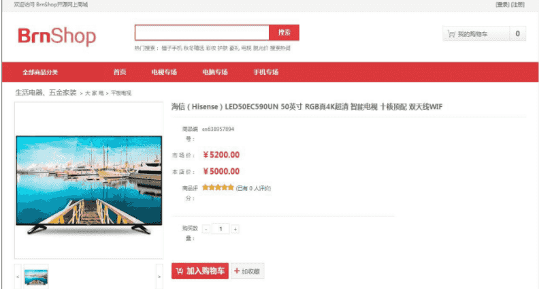The image size is (552, 289).
Task: Click the plus icon on 加收藏 button
Action: click(237, 271)
